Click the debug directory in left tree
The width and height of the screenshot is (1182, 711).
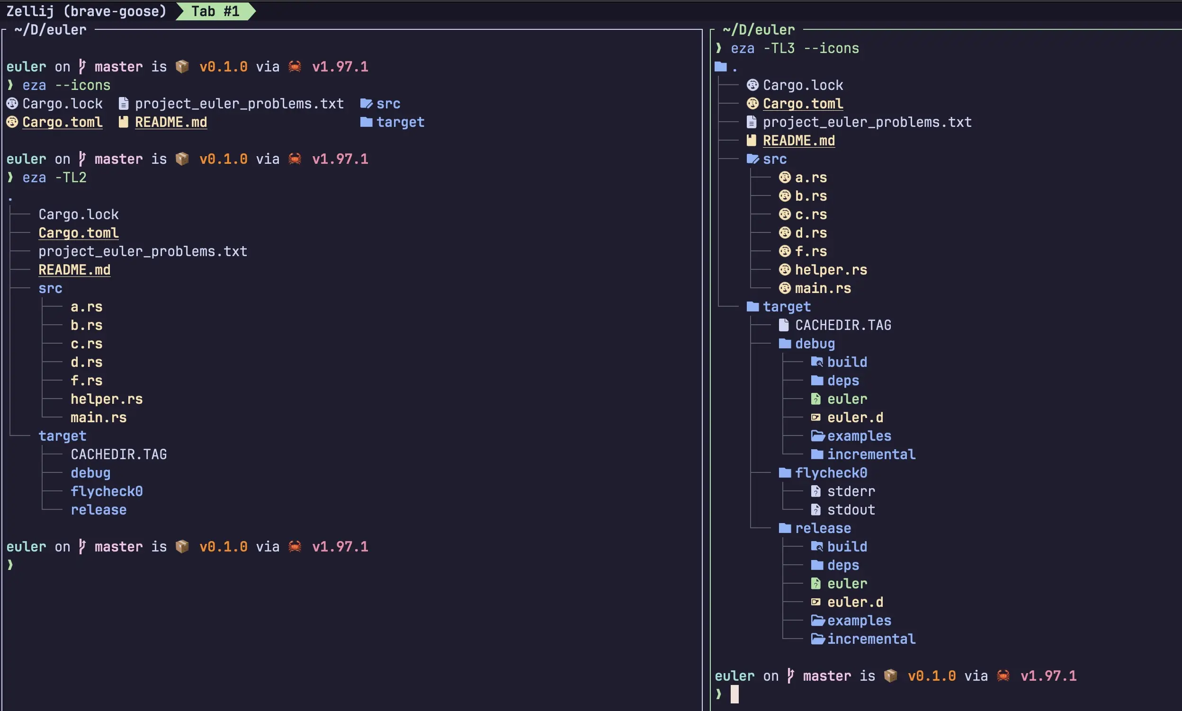(90, 473)
